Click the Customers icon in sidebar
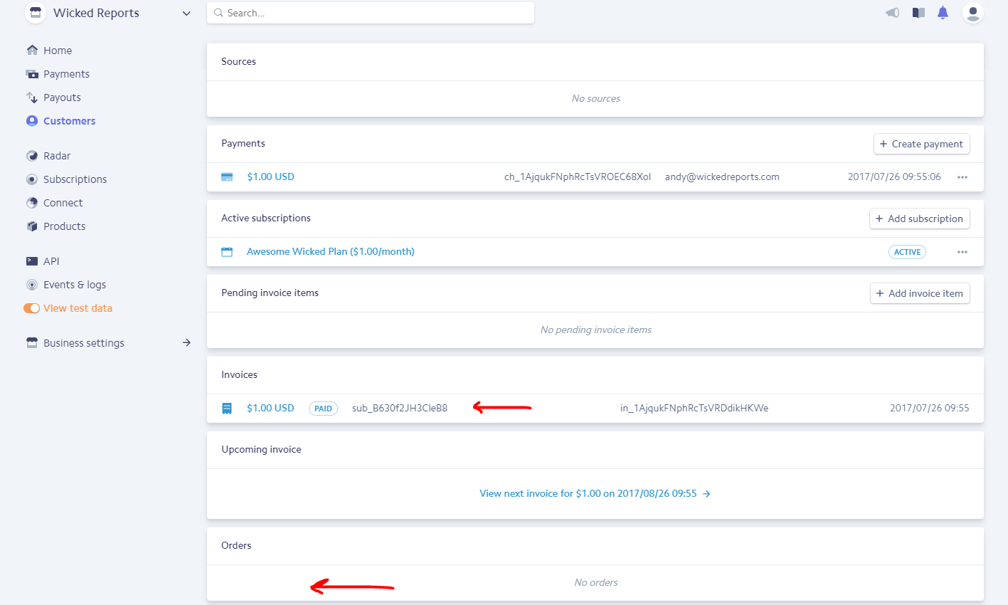 click(32, 121)
